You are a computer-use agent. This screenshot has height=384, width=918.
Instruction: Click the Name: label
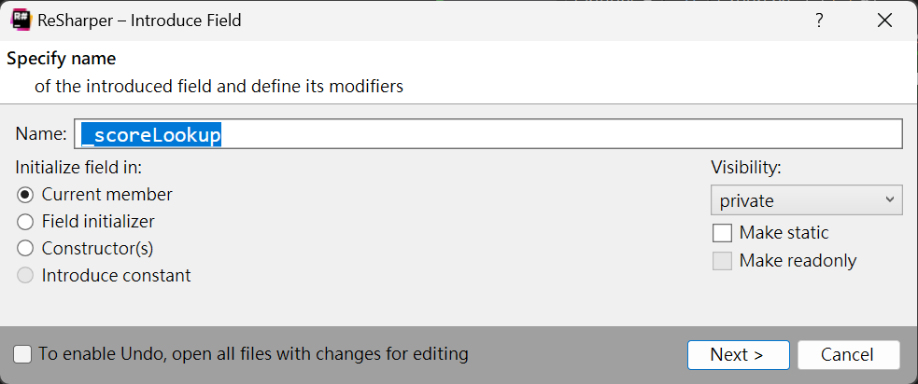point(41,134)
